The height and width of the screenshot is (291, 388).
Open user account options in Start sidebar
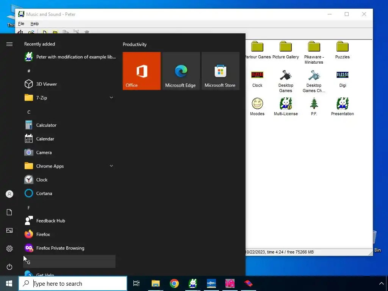(x=9, y=194)
